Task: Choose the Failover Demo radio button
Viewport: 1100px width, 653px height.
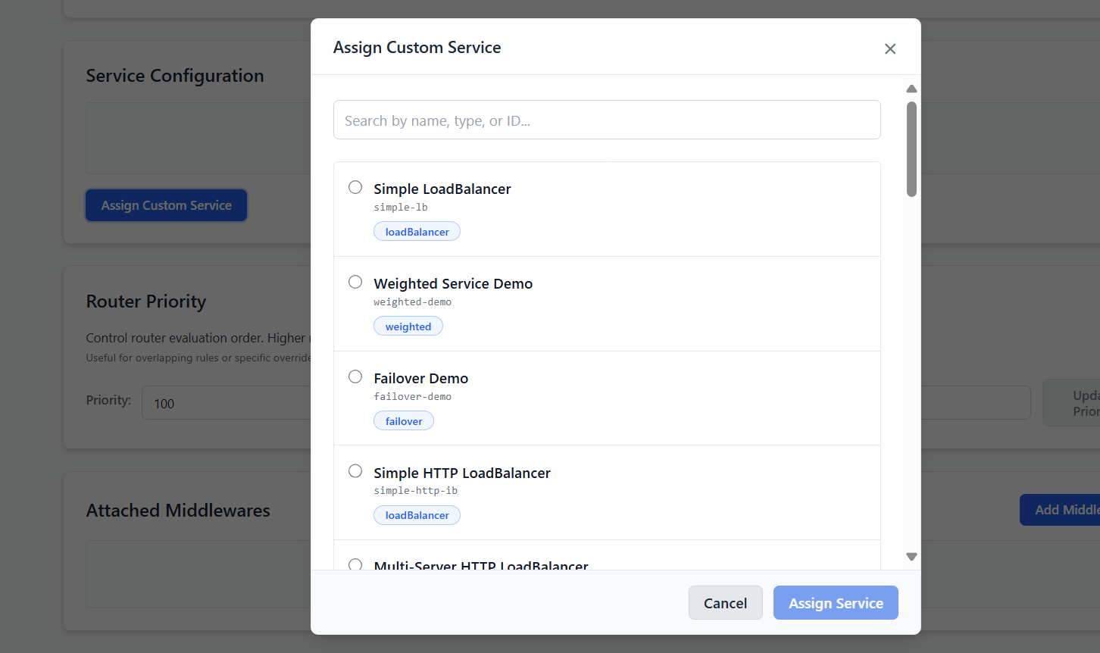Action: (x=355, y=376)
